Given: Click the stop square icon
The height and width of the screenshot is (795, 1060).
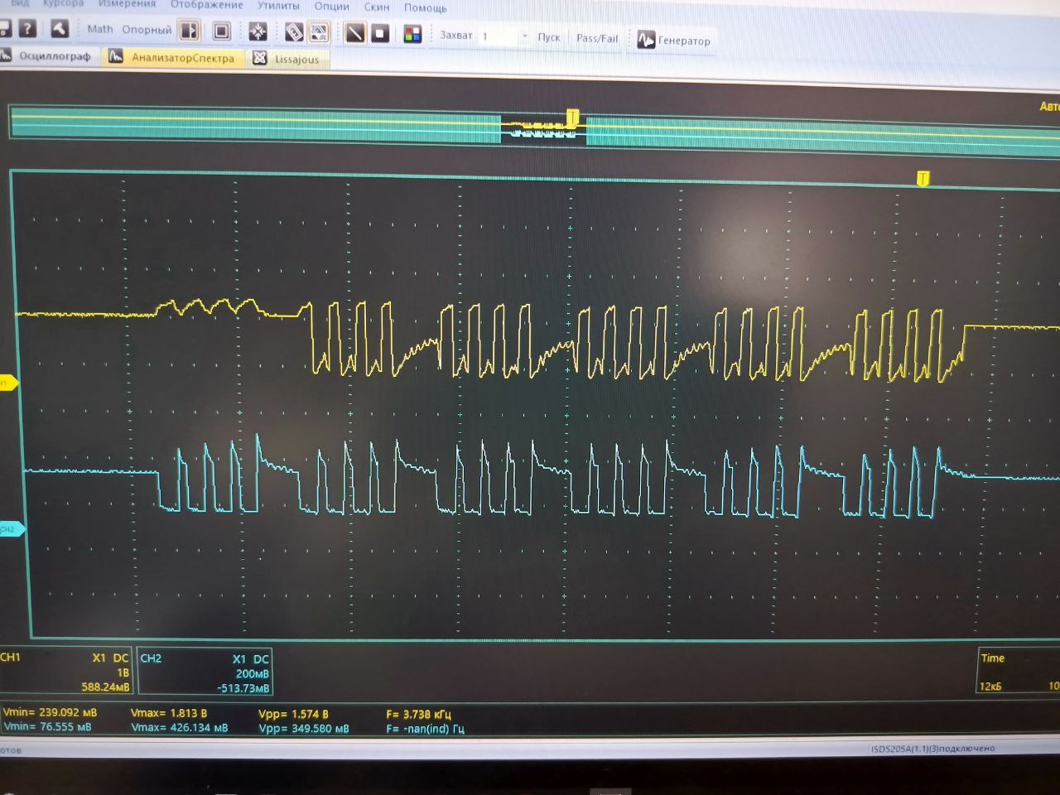Looking at the screenshot, I should click(x=379, y=33).
